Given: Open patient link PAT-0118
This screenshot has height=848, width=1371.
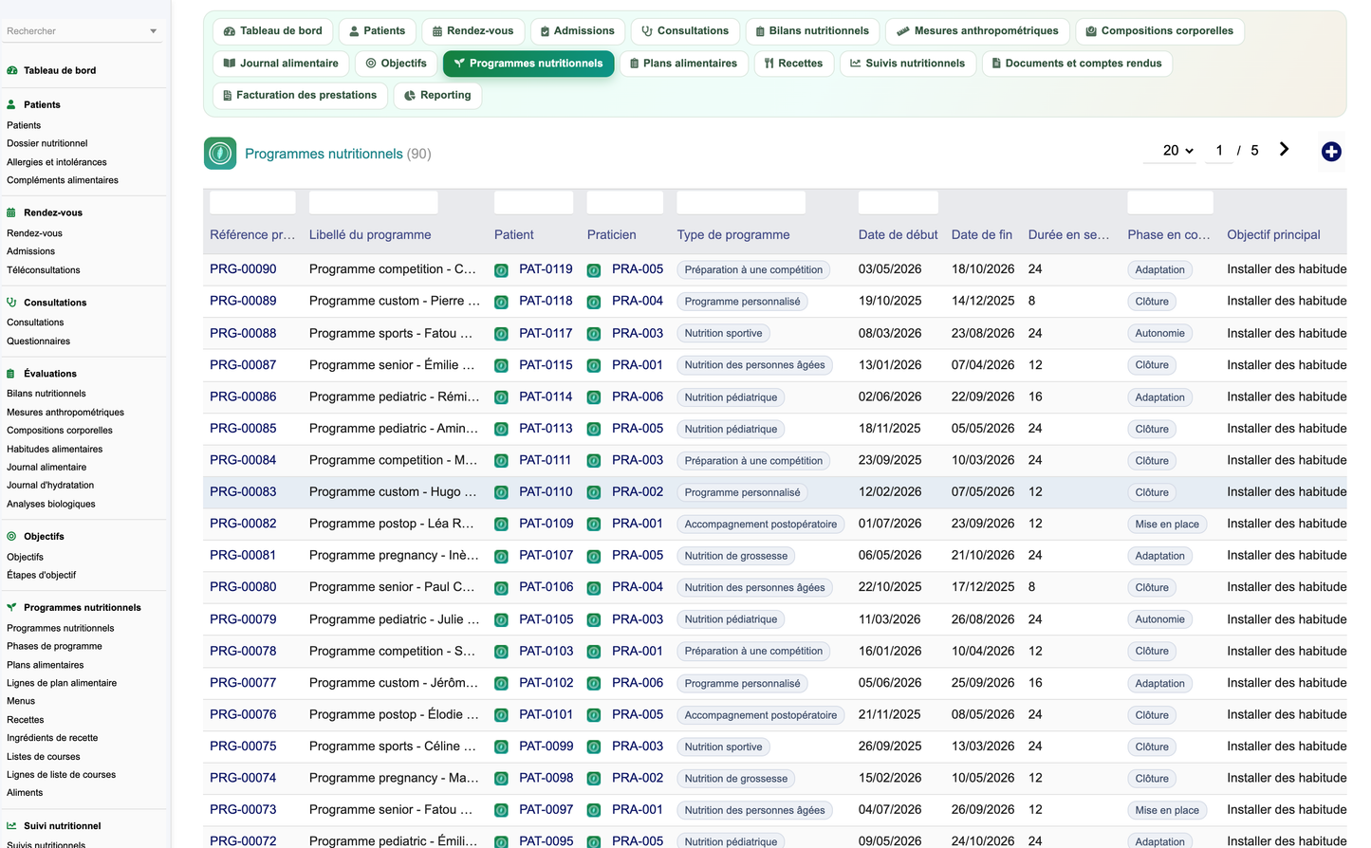Looking at the screenshot, I should (x=546, y=301).
